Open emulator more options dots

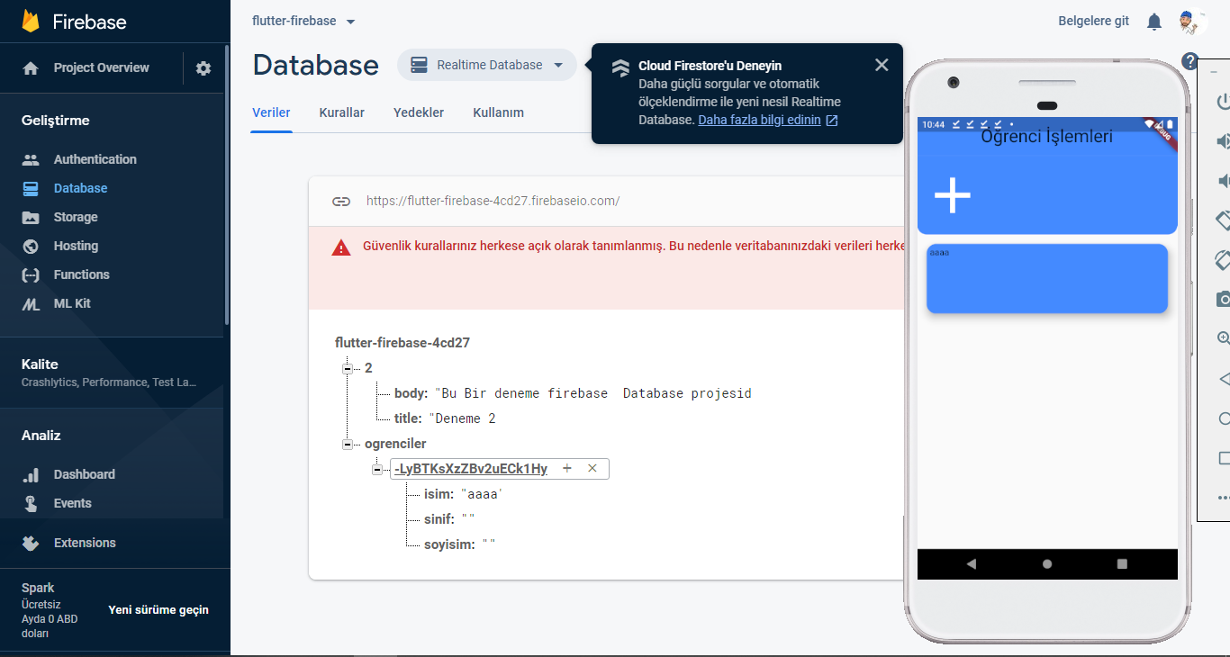click(x=1223, y=498)
